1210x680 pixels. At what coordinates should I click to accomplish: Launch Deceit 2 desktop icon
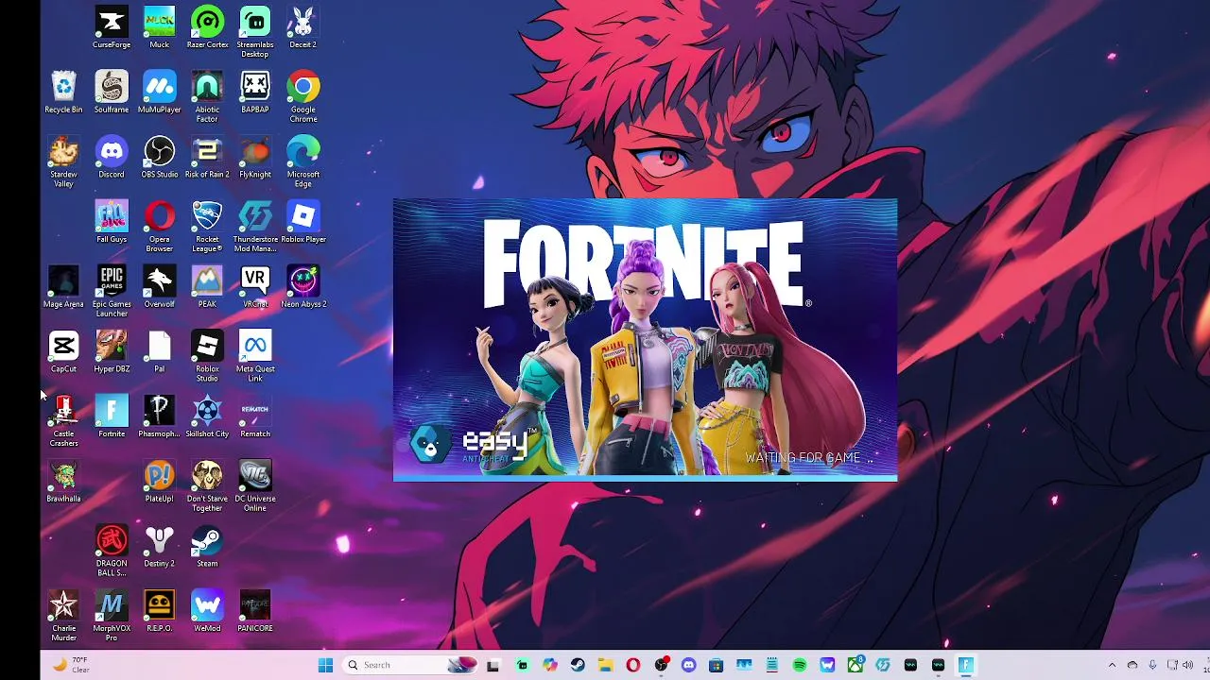[x=302, y=27]
